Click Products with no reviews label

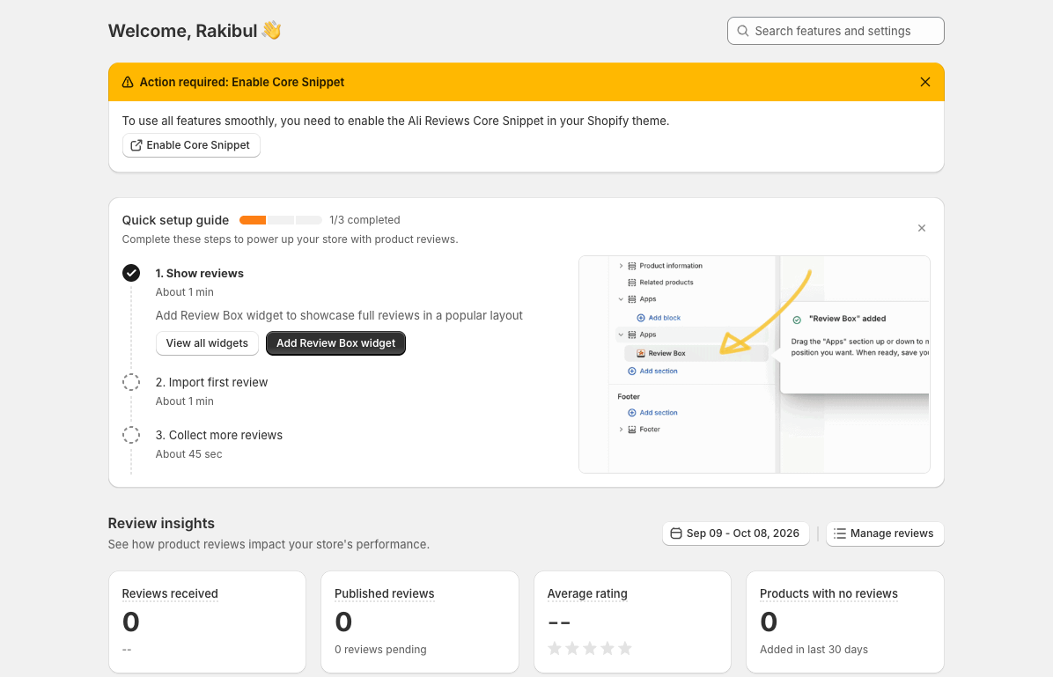pyautogui.click(x=828, y=593)
